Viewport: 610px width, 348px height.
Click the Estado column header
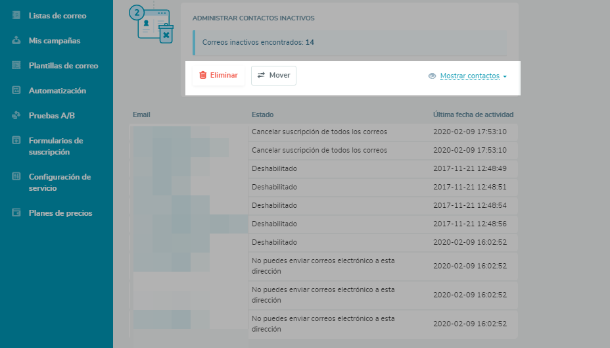[x=262, y=114]
